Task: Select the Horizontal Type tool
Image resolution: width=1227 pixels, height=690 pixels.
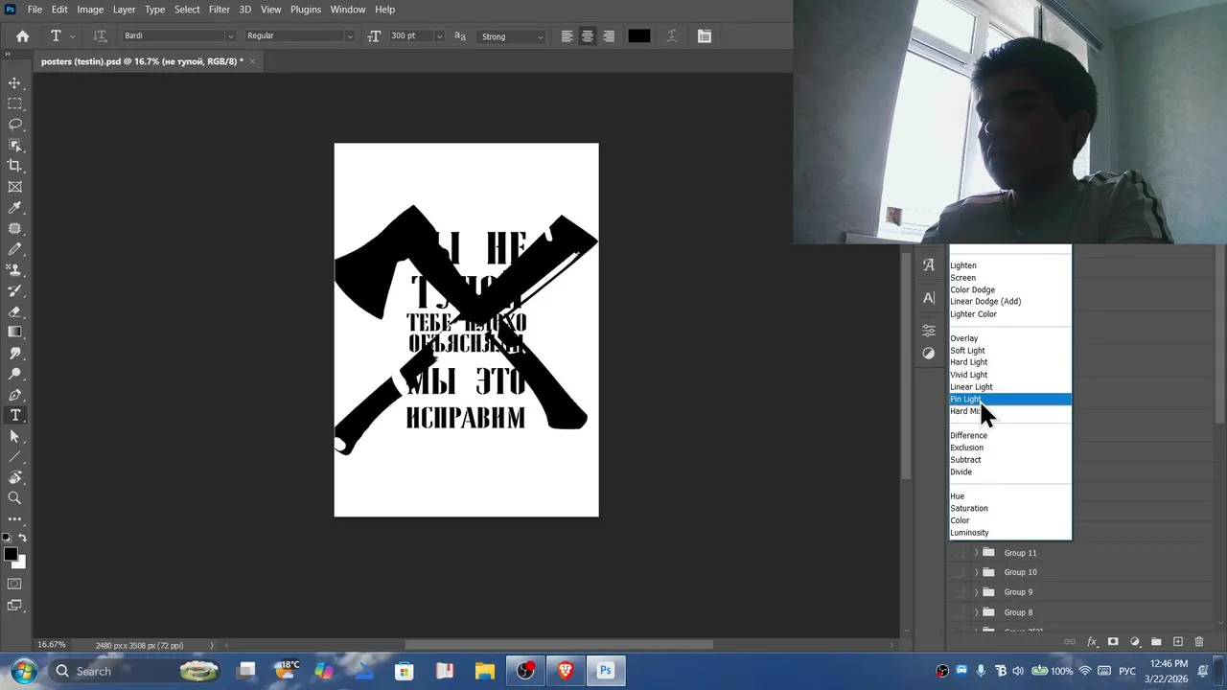Action: tap(14, 416)
